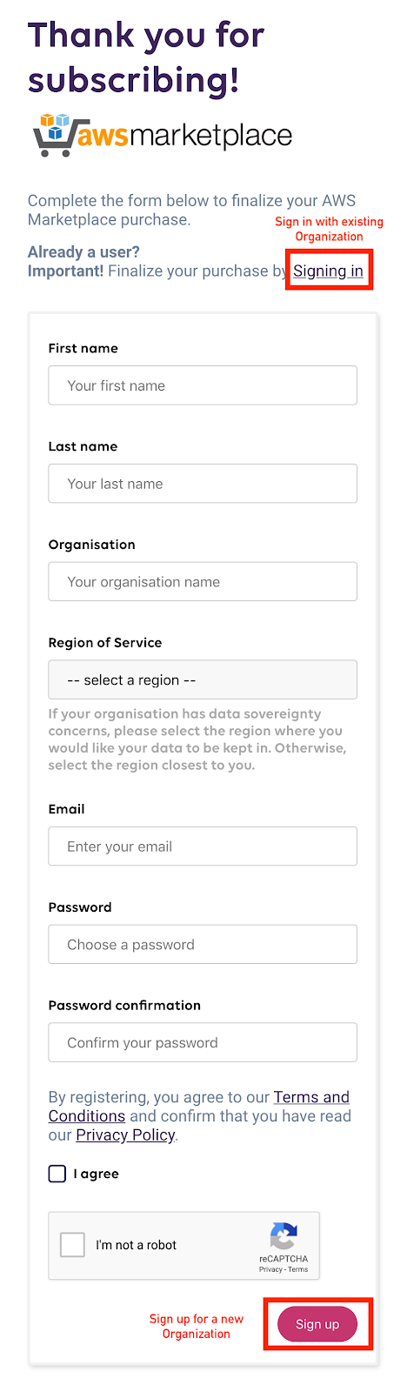Viewport: 407px width, 1392px height.
Task: Open the Region of Service dropdown
Action: 203,679
